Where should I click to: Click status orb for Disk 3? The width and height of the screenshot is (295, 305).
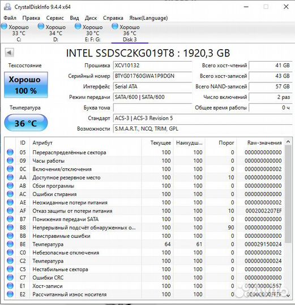[x=115, y=26]
